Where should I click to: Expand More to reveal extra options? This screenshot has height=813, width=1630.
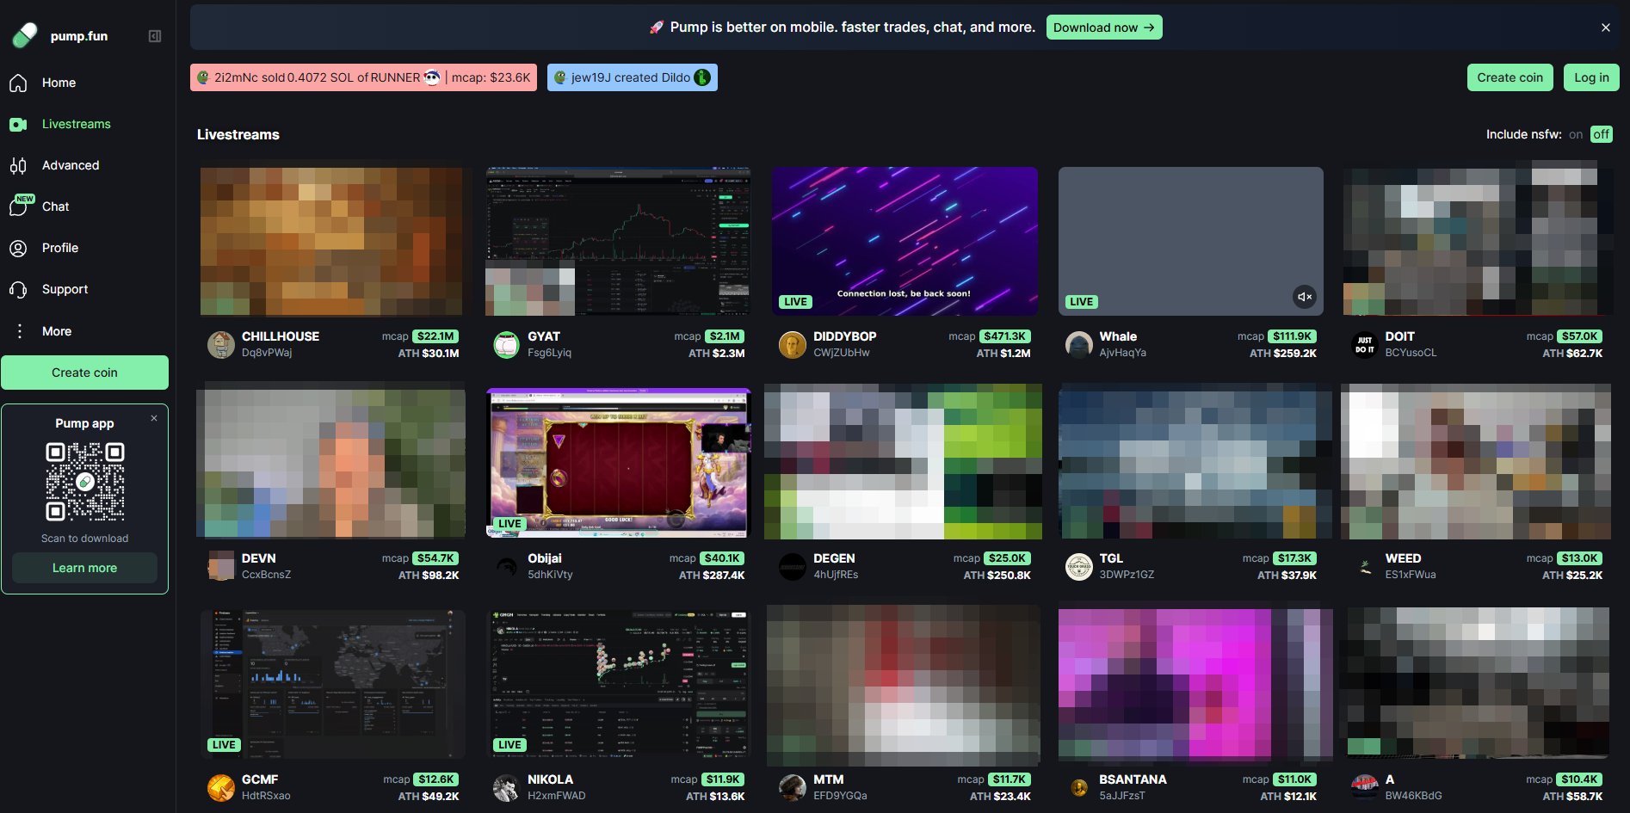click(x=56, y=330)
